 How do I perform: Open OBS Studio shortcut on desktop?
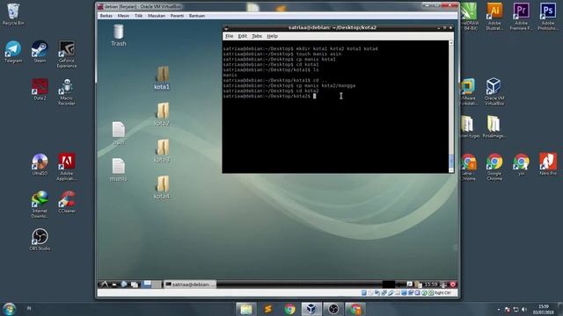coord(40,240)
